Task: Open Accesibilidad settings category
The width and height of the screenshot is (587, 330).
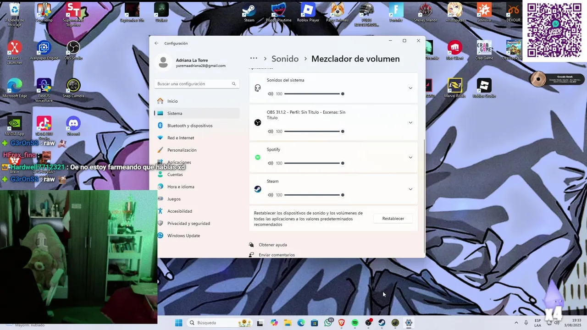Action: point(197,211)
